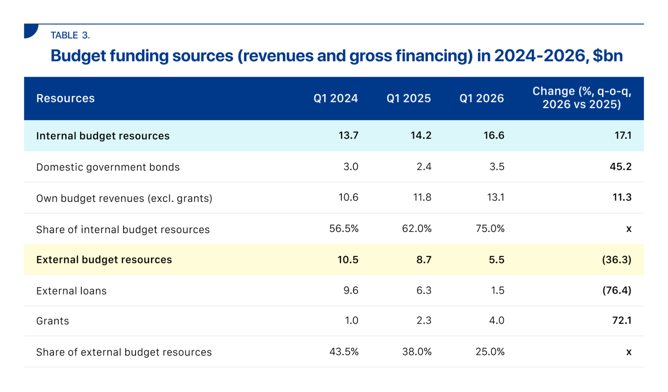This screenshot has width=668, height=392.
Task: Select the 14.2 value for Internal budget resources
Action: [x=421, y=135]
